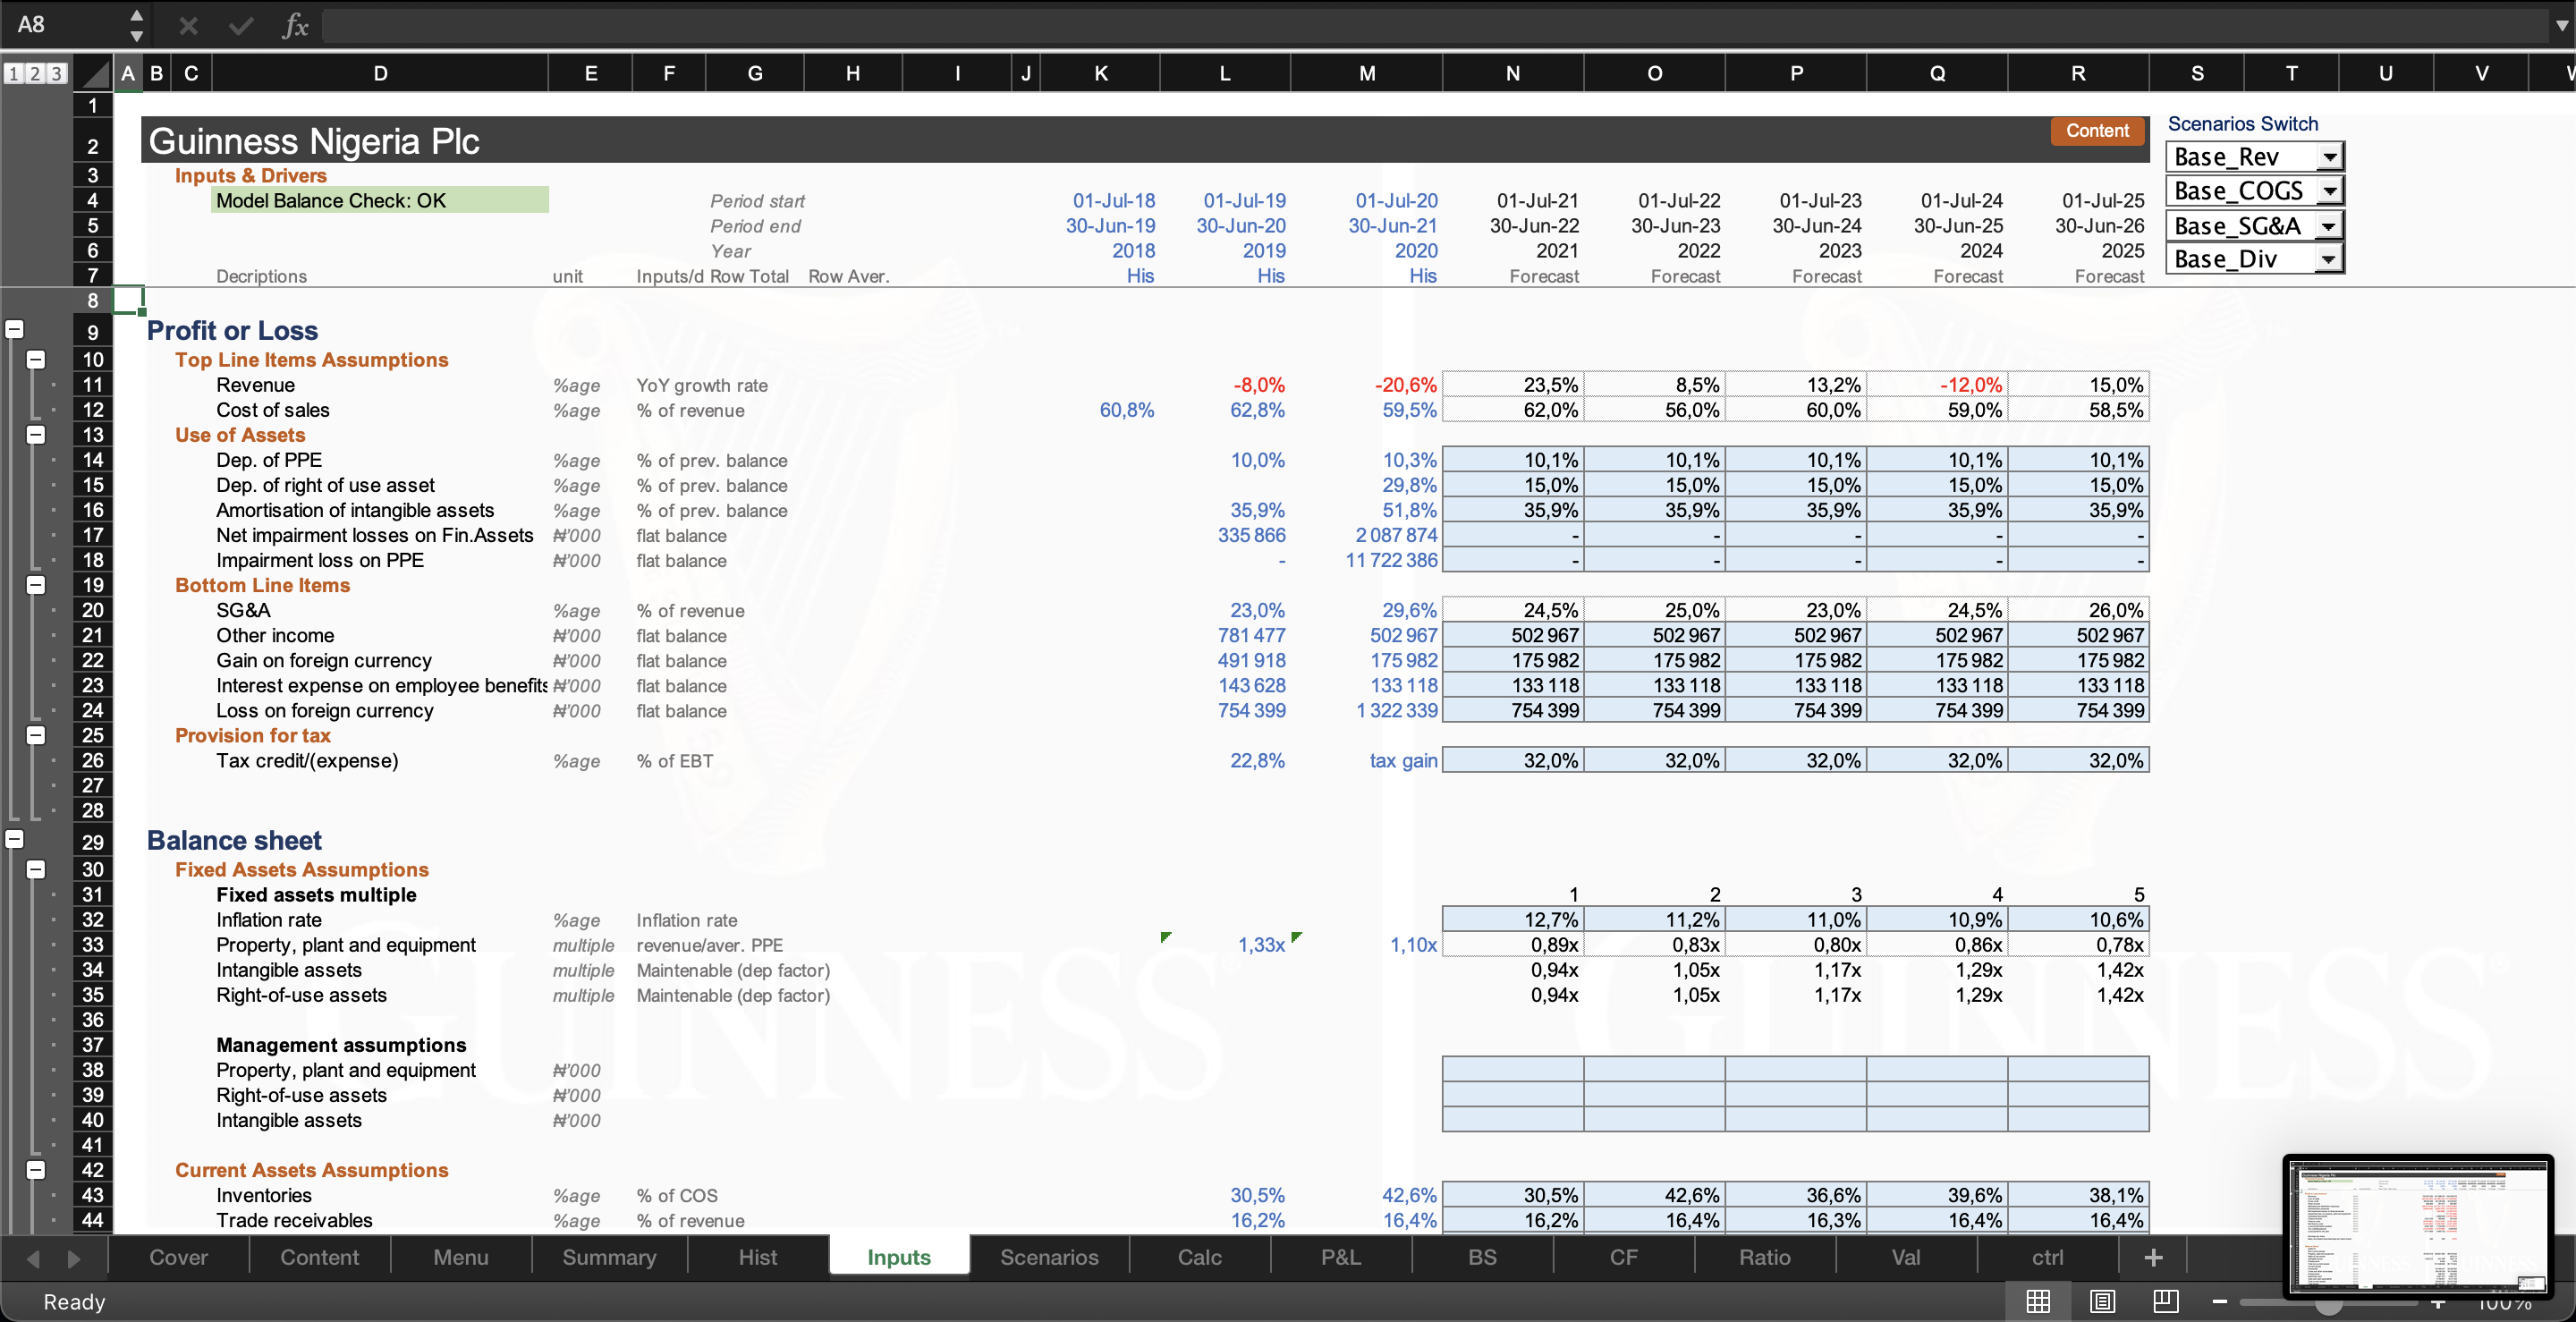Switch to the Scenarios sheet tab
Viewport: 2576px width, 1322px height.
(x=1049, y=1257)
